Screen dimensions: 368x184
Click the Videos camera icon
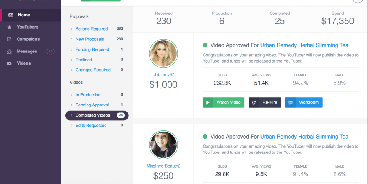click(9, 63)
